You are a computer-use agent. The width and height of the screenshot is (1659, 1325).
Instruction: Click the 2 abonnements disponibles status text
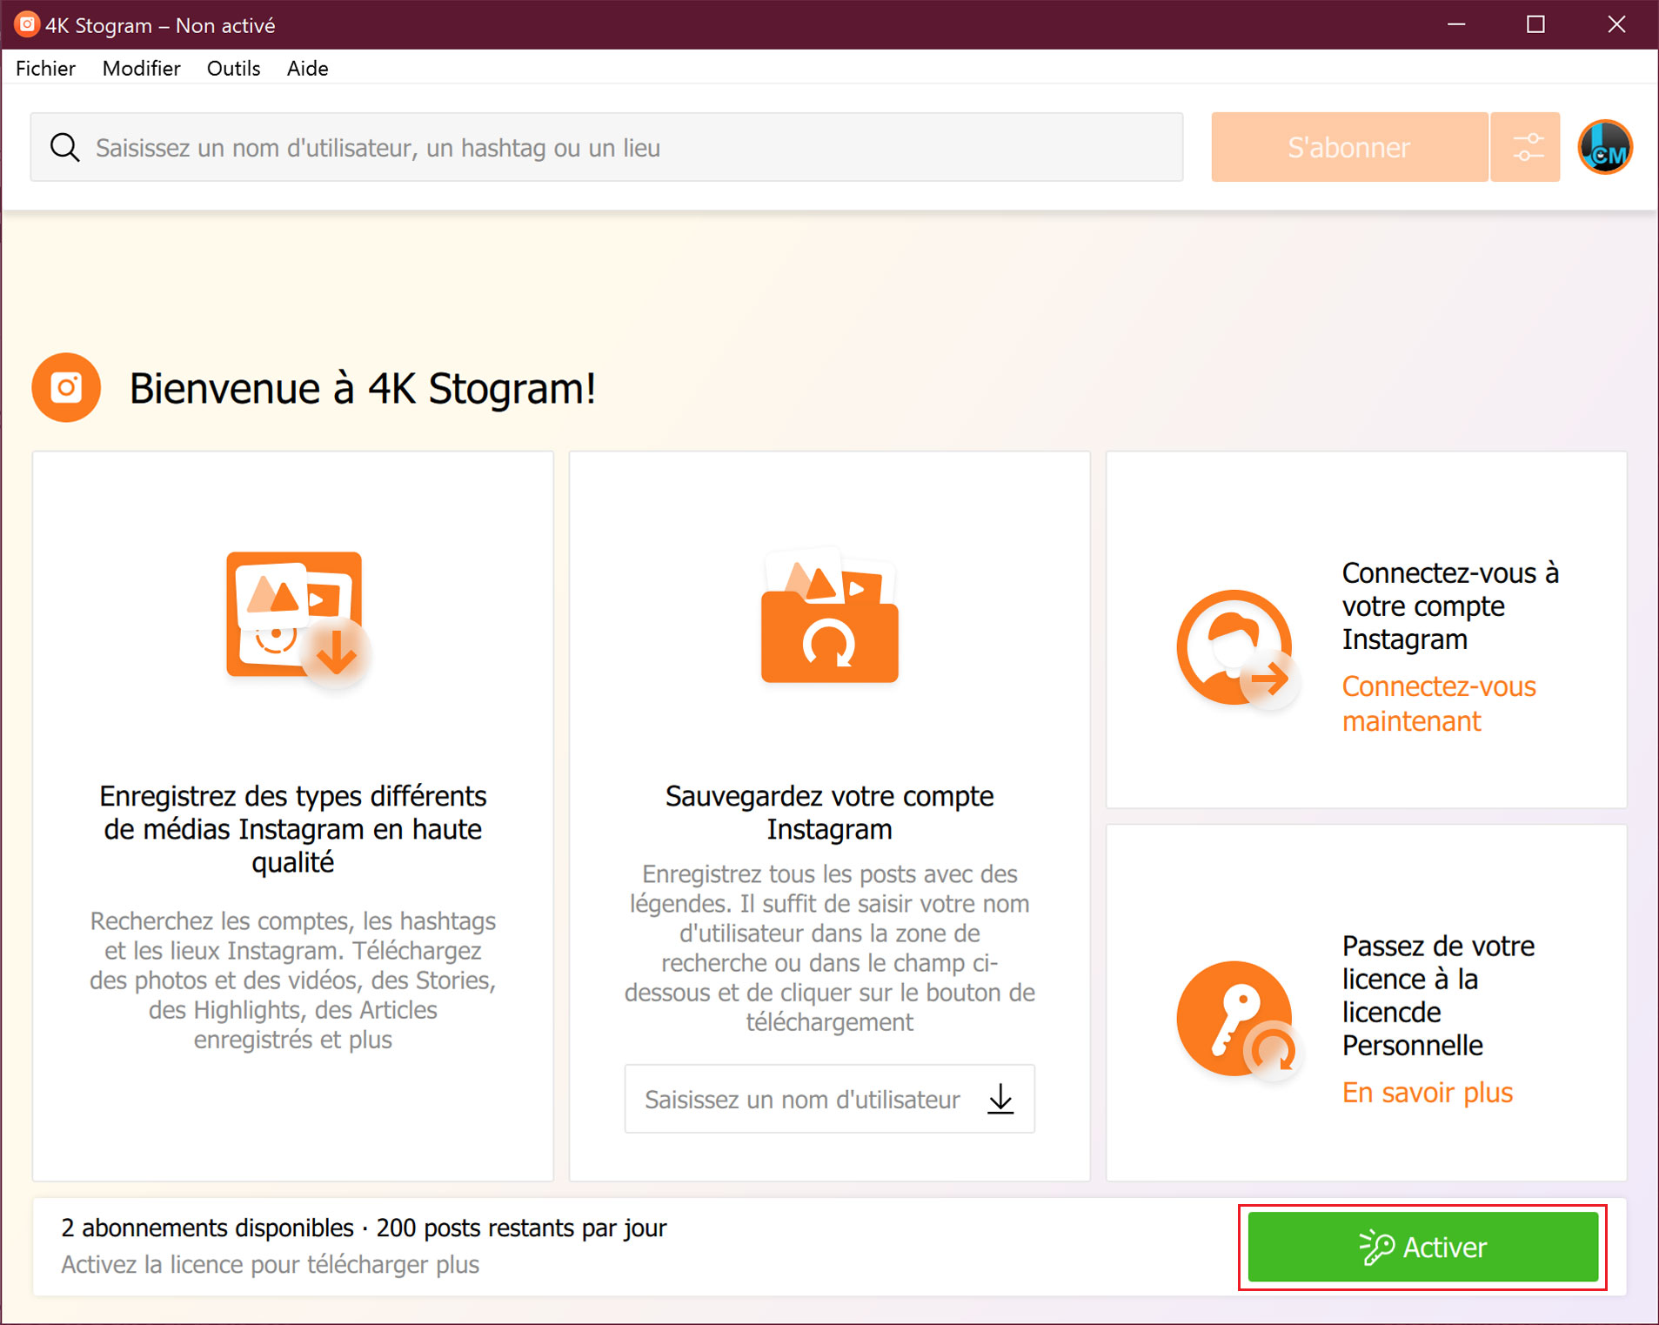(364, 1228)
